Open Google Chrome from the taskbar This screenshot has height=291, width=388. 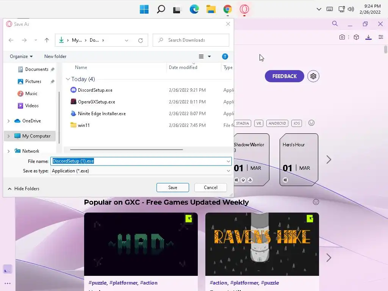(x=227, y=9)
